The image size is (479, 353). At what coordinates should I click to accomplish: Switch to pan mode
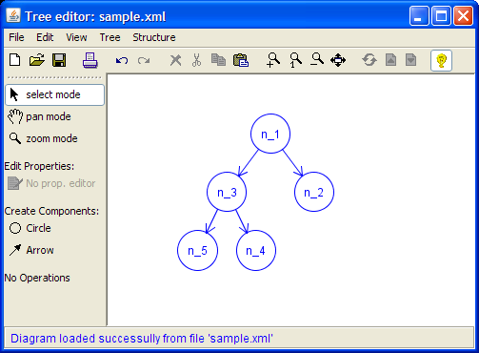39,116
